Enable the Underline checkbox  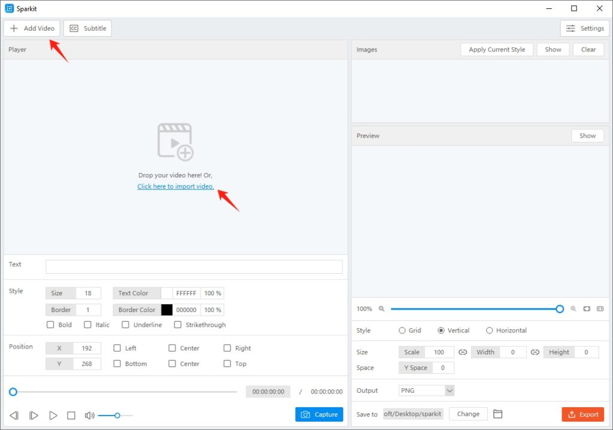125,325
